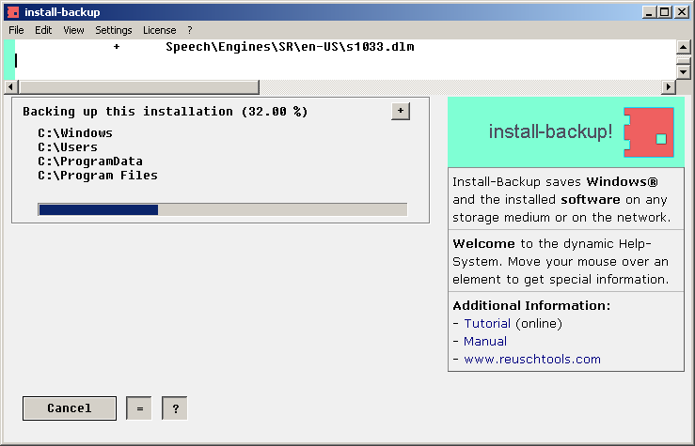Cancel the running backup
Viewport: 695px width, 446px height.
pos(70,408)
